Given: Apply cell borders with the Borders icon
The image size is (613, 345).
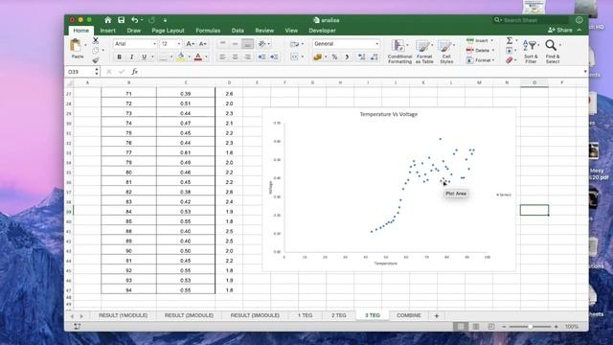Looking at the screenshot, I should point(164,57).
